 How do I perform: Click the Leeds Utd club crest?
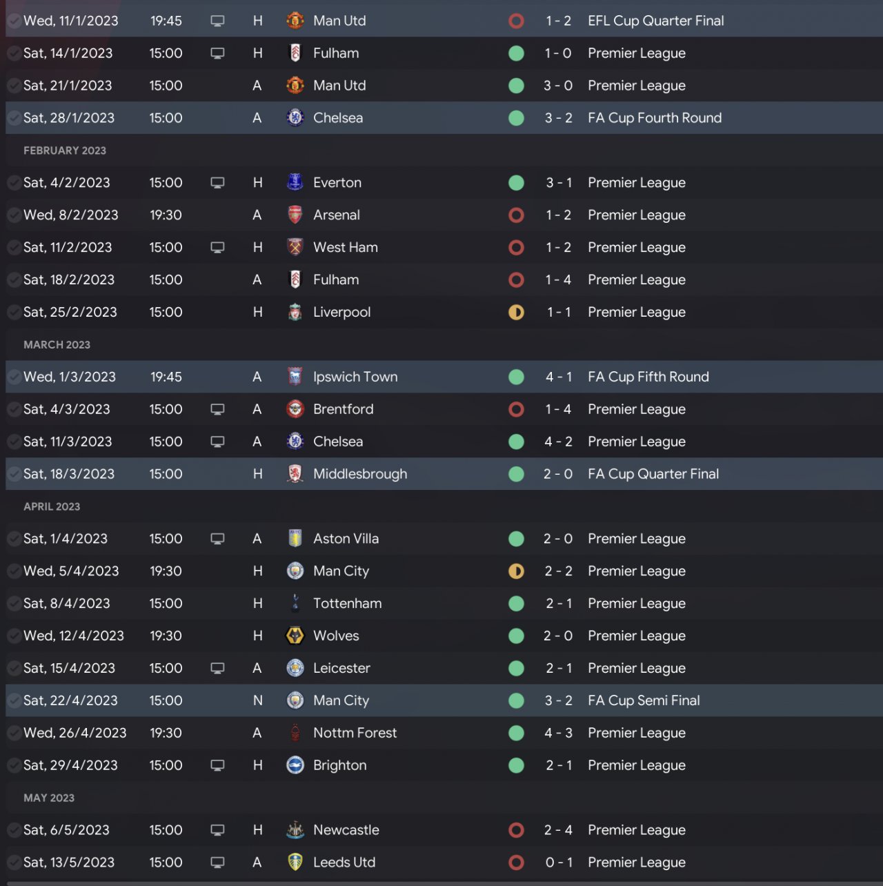[295, 863]
